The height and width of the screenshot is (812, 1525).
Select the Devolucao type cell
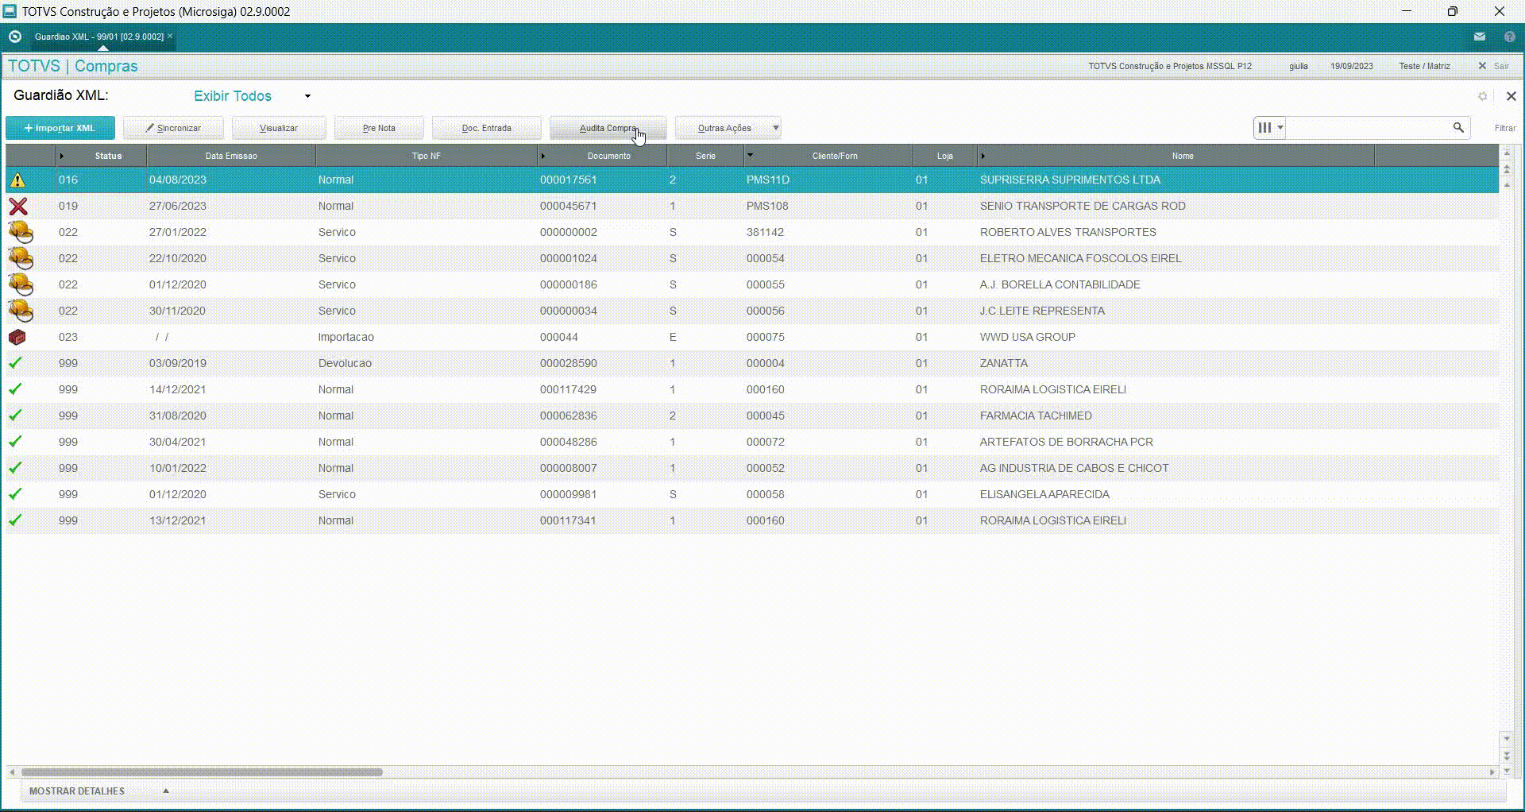[x=345, y=363]
